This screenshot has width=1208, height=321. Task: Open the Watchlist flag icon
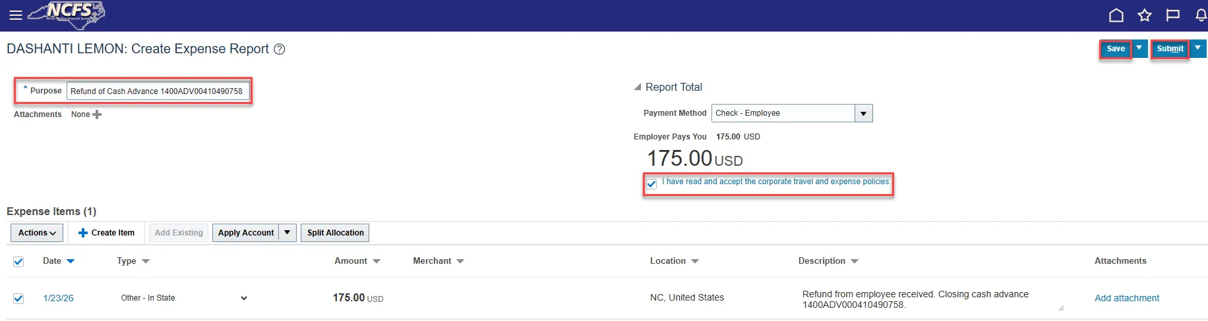(x=1172, y=15)
